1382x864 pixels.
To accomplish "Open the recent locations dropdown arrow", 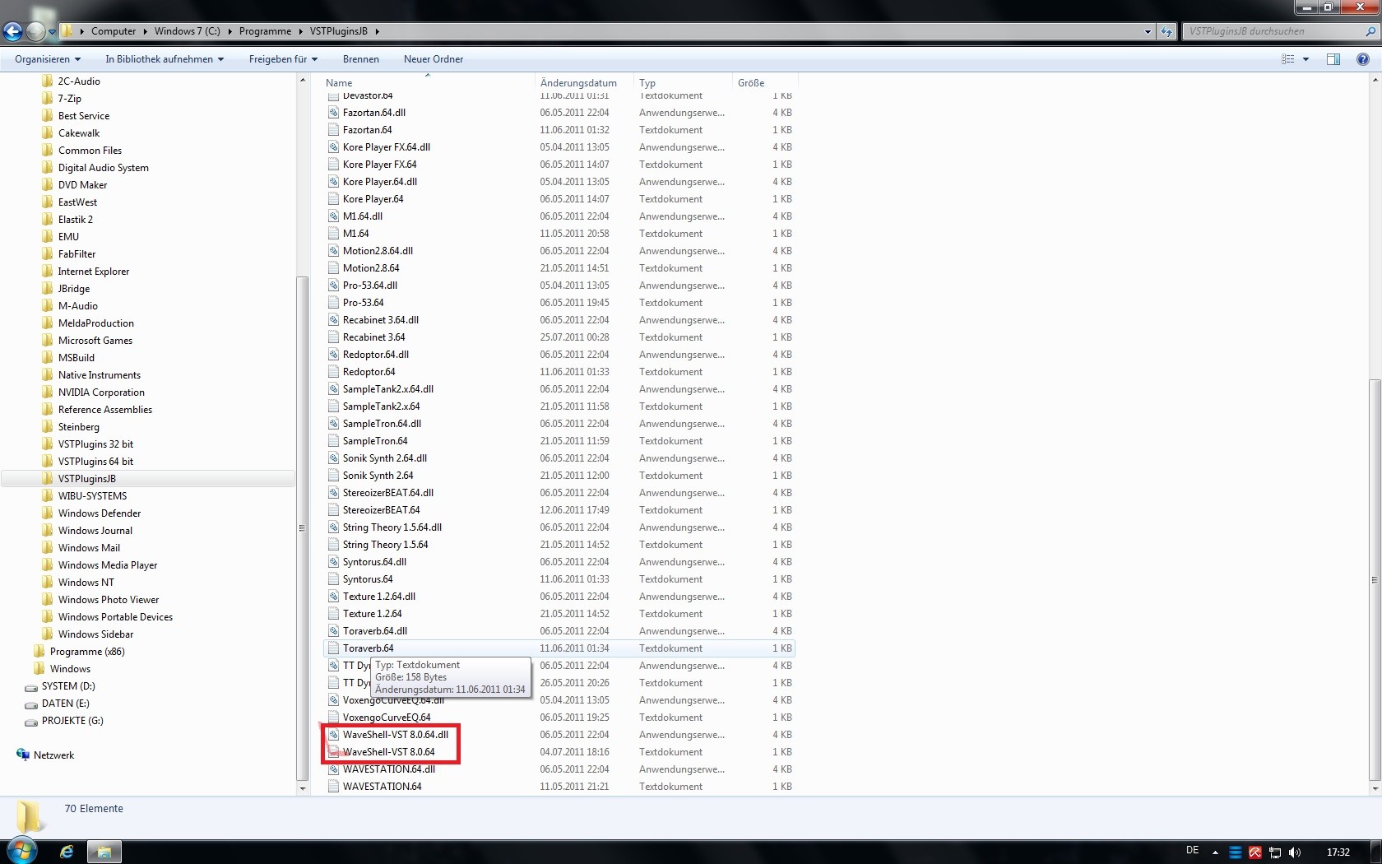I will point(52,32).
